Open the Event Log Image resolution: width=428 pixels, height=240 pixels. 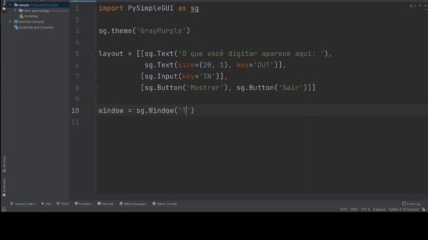(411, 204)
